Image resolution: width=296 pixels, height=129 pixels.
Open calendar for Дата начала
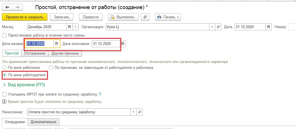(x=56, y=44)
